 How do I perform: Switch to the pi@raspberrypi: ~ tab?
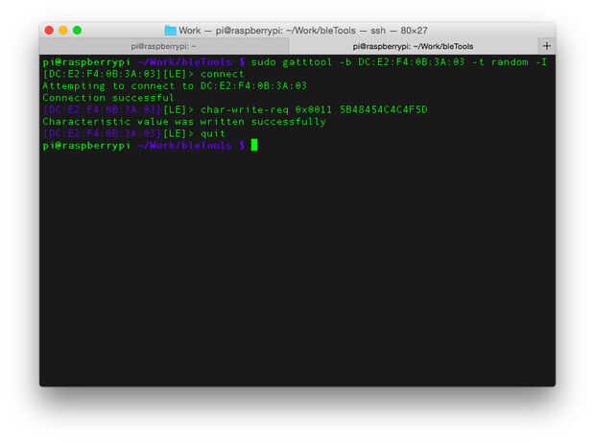pos(163,46)
